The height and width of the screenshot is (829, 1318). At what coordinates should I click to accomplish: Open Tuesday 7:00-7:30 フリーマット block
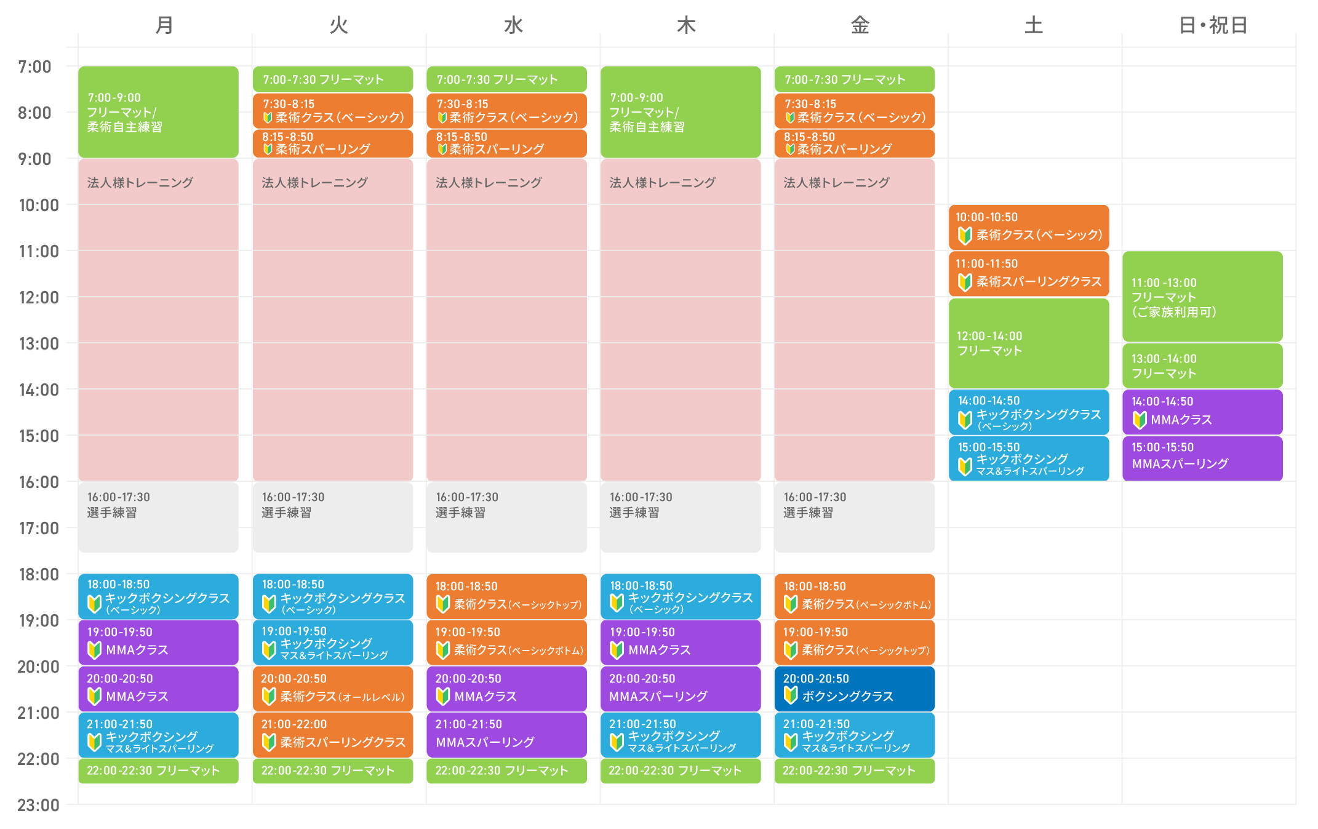[x=333, y=79]
